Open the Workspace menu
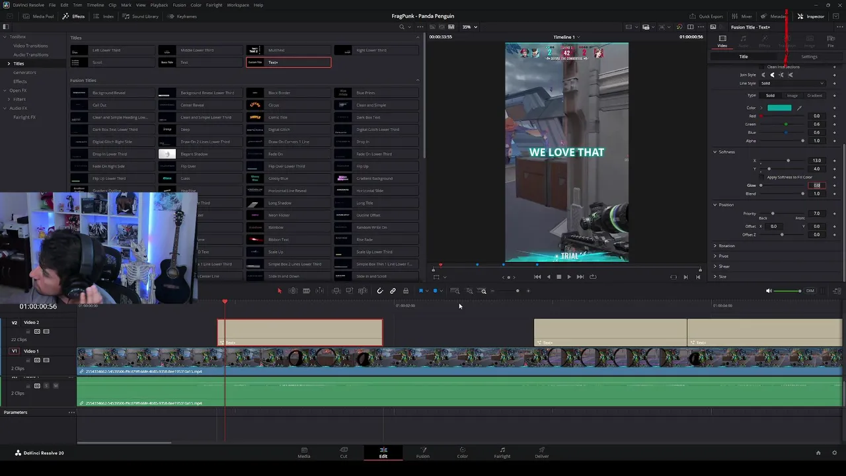This screenshot has height=476, width=846. pyautogui.click(x=238, y=5)
